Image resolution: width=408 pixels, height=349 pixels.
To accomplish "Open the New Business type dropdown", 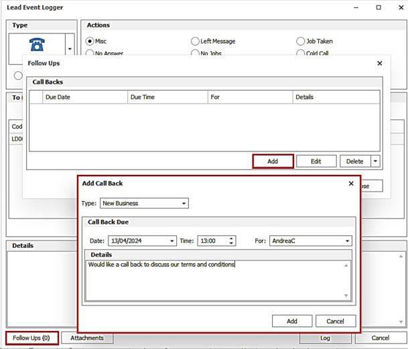I will [x=184, y=204].
